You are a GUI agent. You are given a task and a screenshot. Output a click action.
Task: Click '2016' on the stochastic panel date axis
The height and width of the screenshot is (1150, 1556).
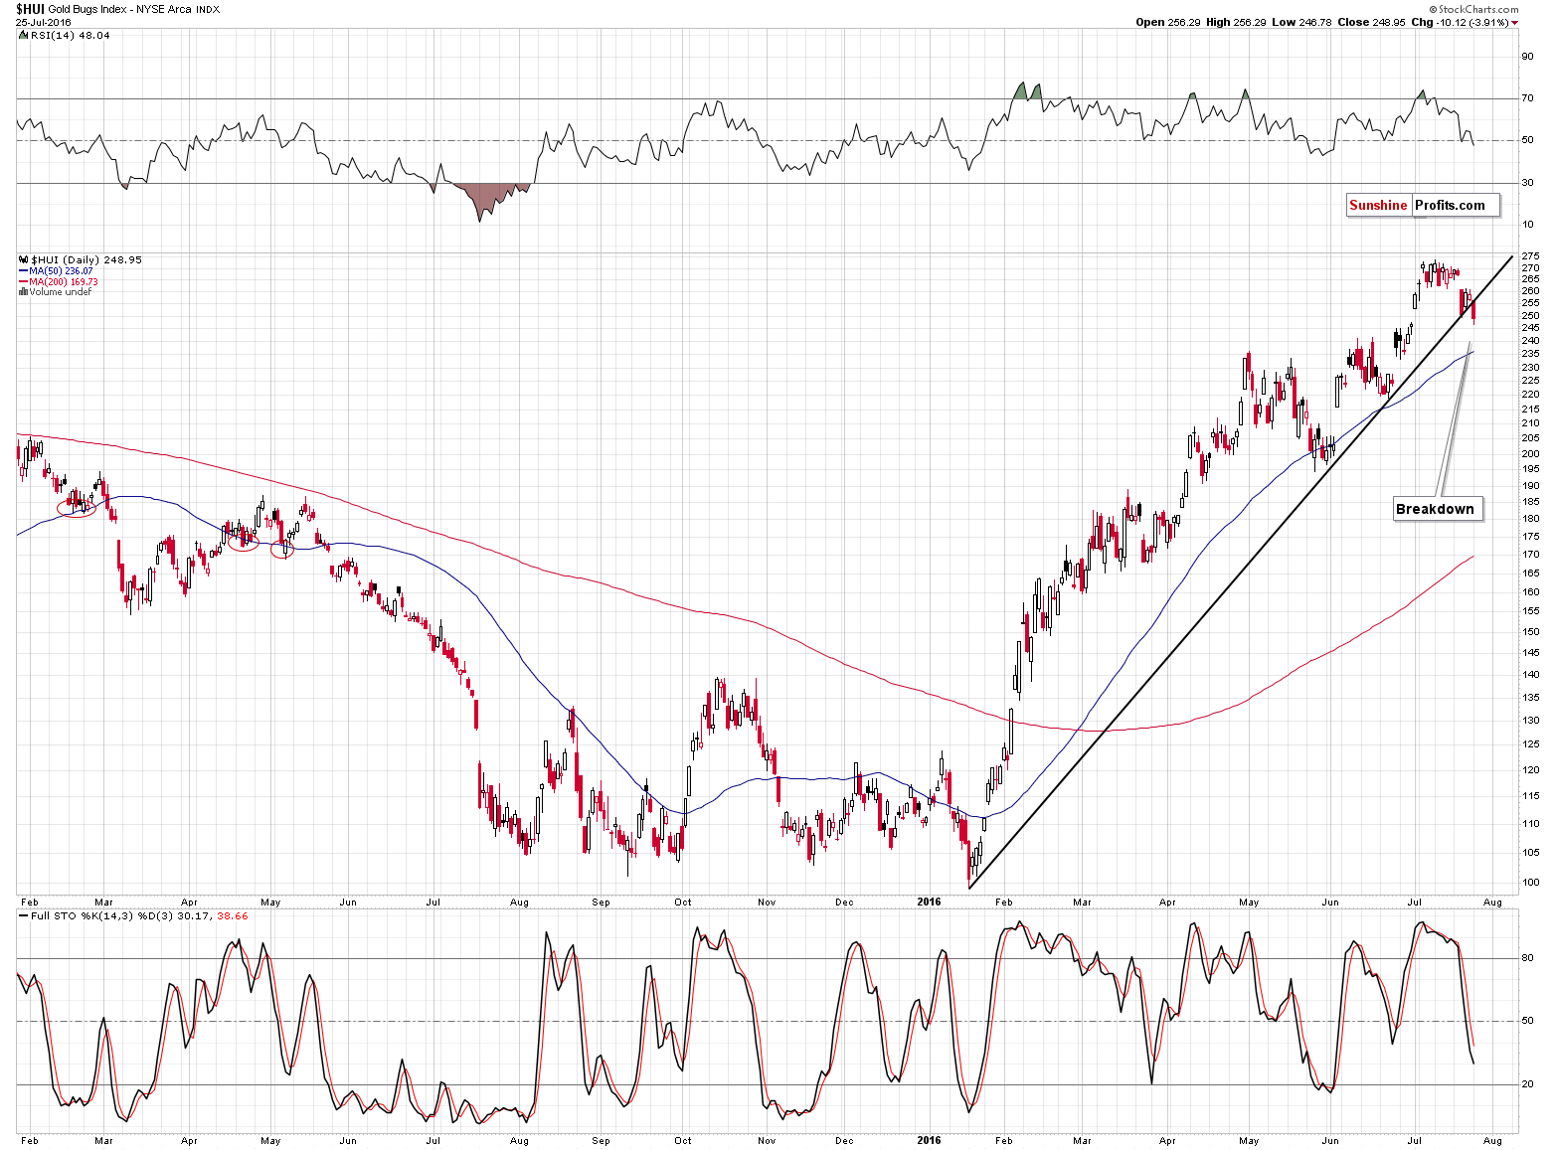pyautogui.click(x=929, y=1141)
